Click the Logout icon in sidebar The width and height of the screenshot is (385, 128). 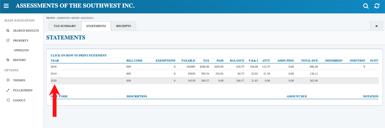click(8, 100)
